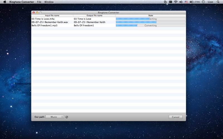Open the Apple menu
The image size is (223, 139).
pos(5,2)
